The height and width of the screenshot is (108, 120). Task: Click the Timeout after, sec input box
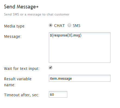click(58, 94)
